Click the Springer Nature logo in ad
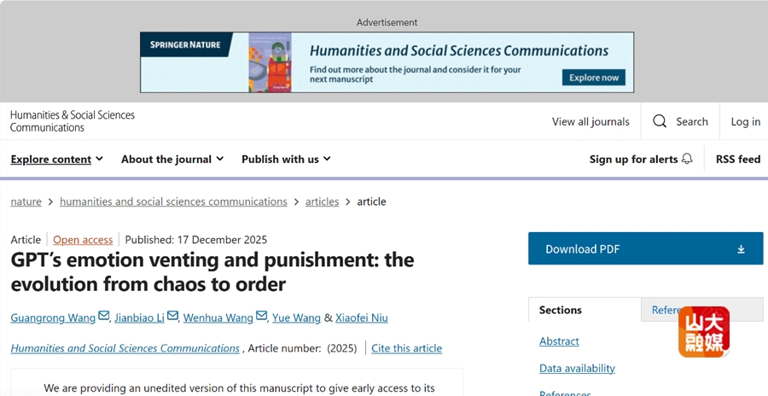 click(185, 44)
